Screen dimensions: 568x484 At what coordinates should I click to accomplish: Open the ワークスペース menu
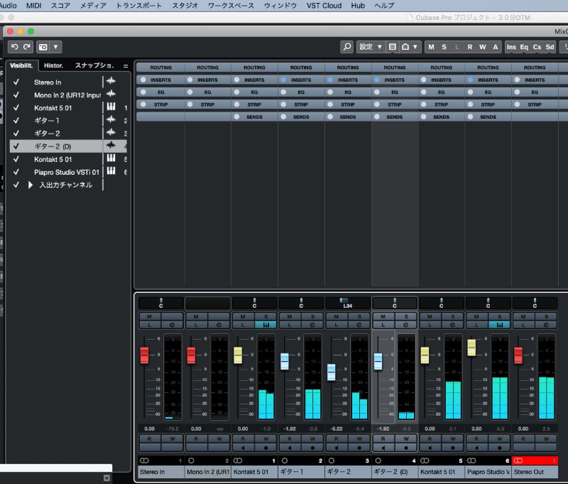[x=229, y=5]
